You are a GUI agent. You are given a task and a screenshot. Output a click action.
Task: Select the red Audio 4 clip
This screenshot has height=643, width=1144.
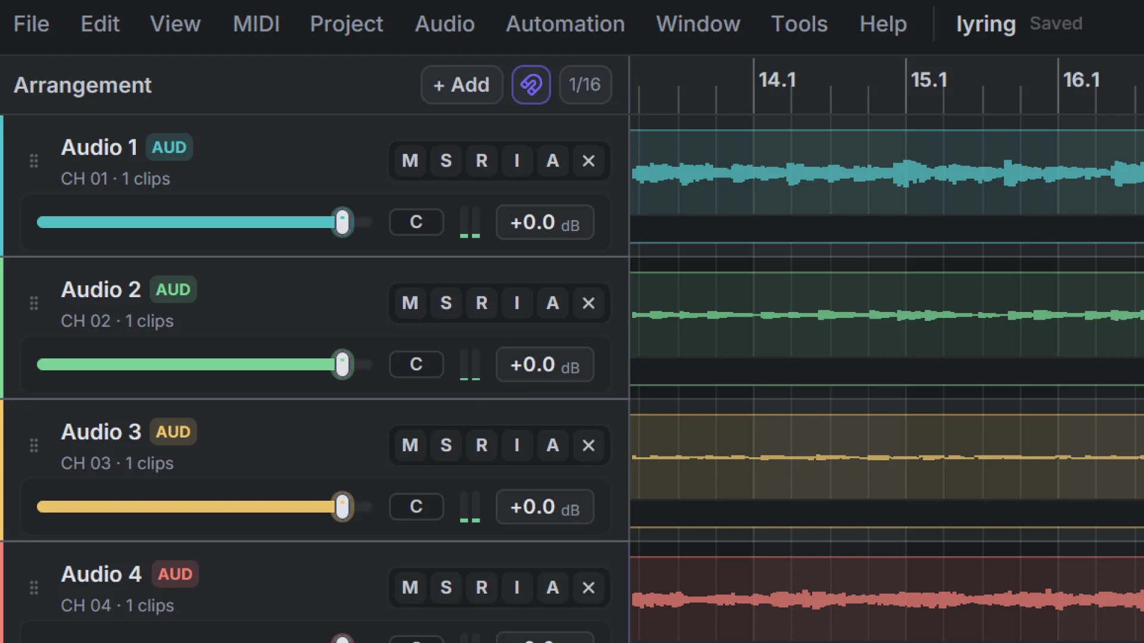point(887,600)
